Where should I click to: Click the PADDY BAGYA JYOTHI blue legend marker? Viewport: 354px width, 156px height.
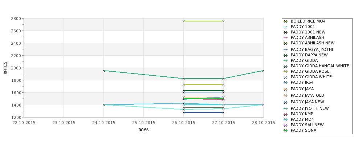[x=286, y=50]
